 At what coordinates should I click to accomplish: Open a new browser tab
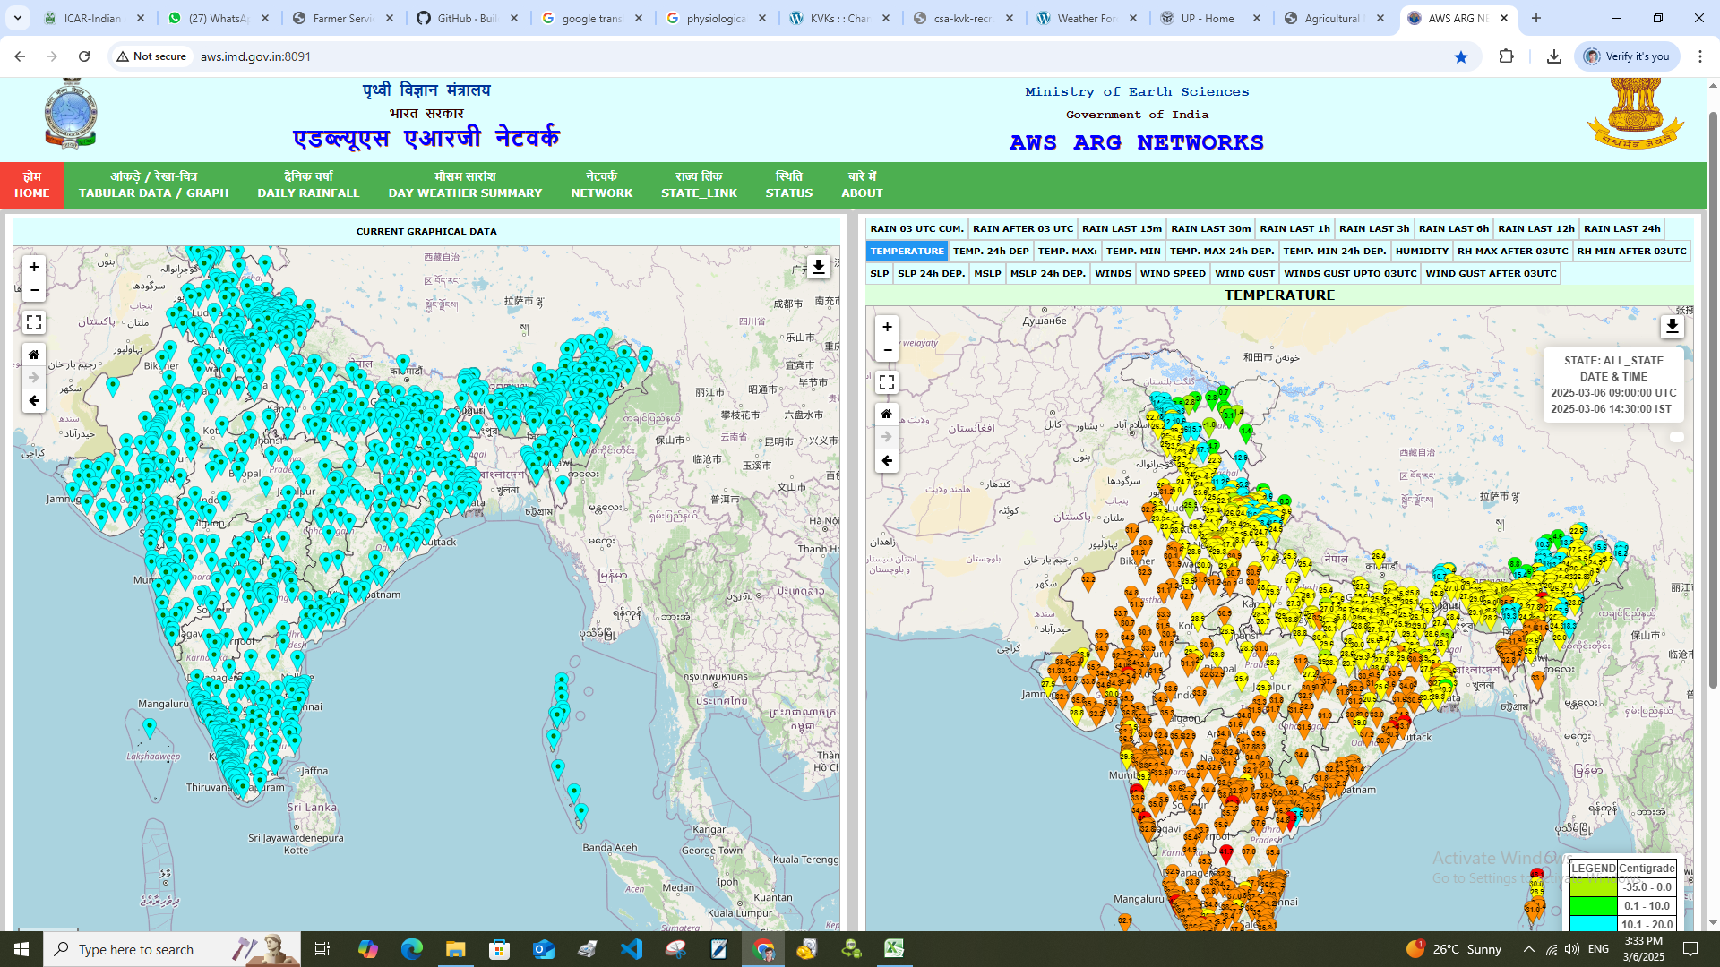[x=1535, y=18]
